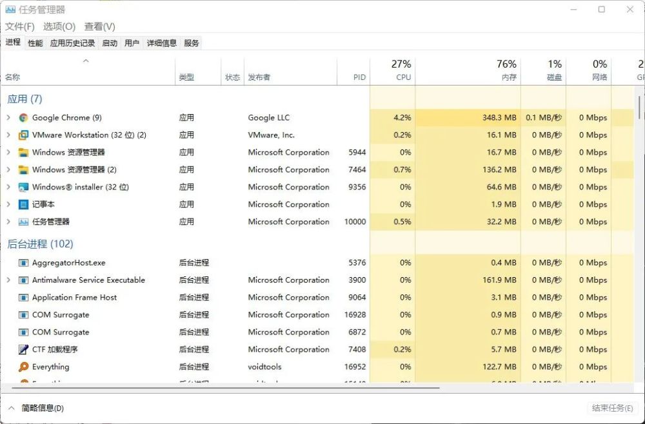The height and width of the screenshot is (424, 645).
Task: Expand the VMware Workstation (32 位) group
Action: pyautogui.click(x=8, y=135)
